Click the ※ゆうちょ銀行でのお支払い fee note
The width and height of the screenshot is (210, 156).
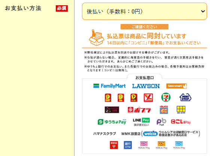pos(144,68)
